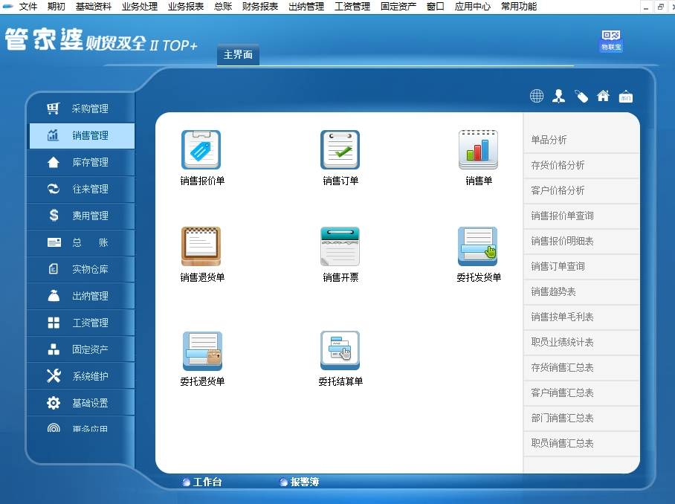Open the 委托结算单 icon
Image resolution: width=675 pixels, height=504 pixels.
(x=340, y=350)
